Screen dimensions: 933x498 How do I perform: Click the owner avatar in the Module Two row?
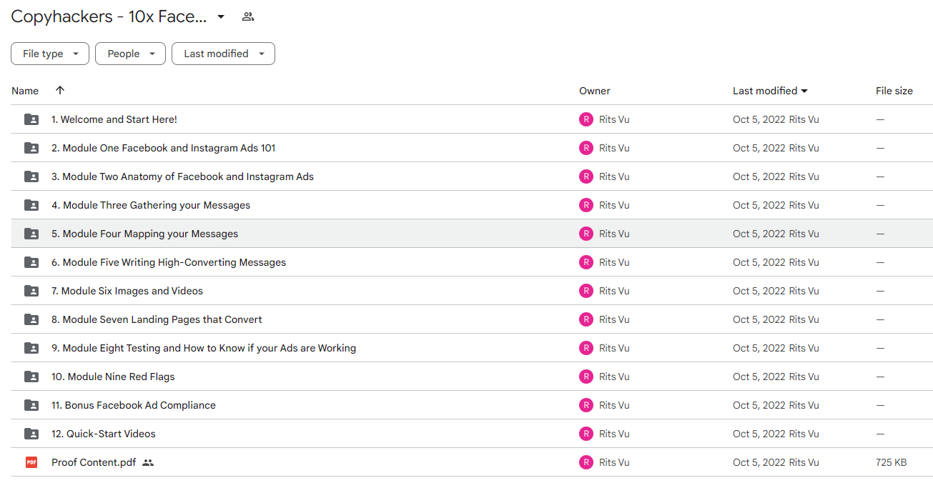(586, 176)
